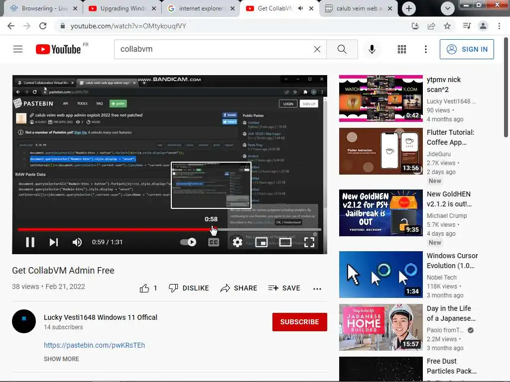Image resolution: width=510 pixels, height=382 pixels.
Task: Reload the page with the refresh icon
Action: 43,26
